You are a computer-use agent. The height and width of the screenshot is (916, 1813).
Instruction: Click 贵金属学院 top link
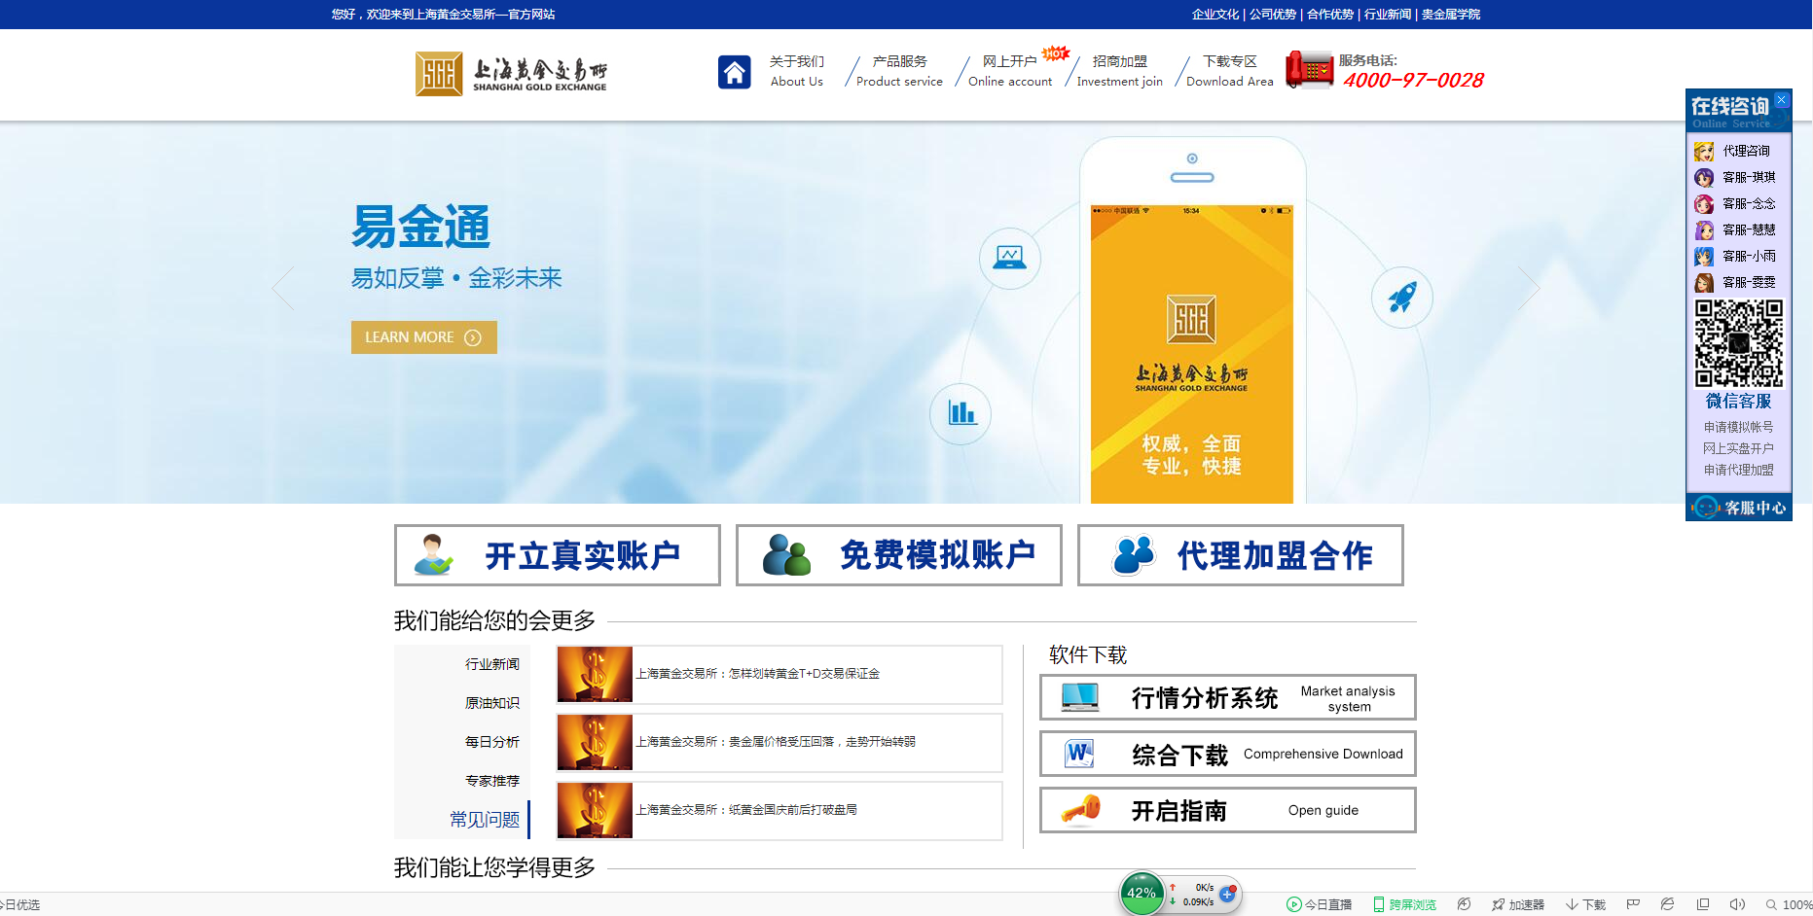point(1451,15)
